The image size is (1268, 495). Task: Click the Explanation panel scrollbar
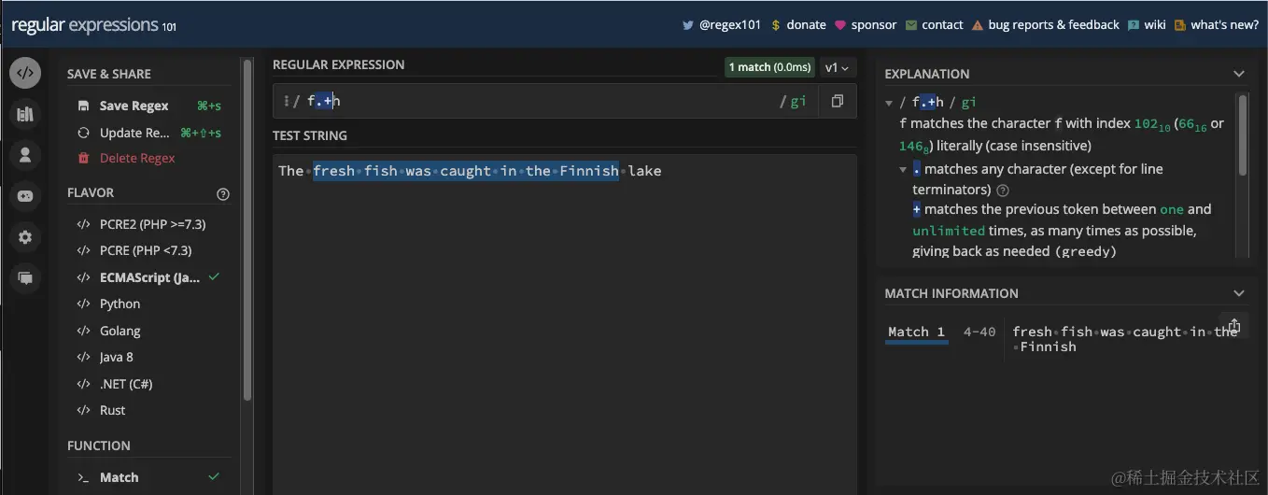(x=1242, y=135)
